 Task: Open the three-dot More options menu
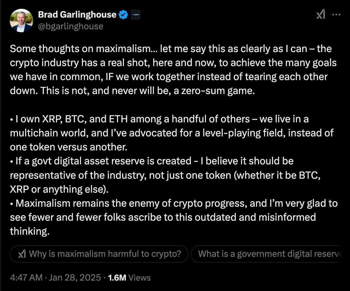(336, 15)
